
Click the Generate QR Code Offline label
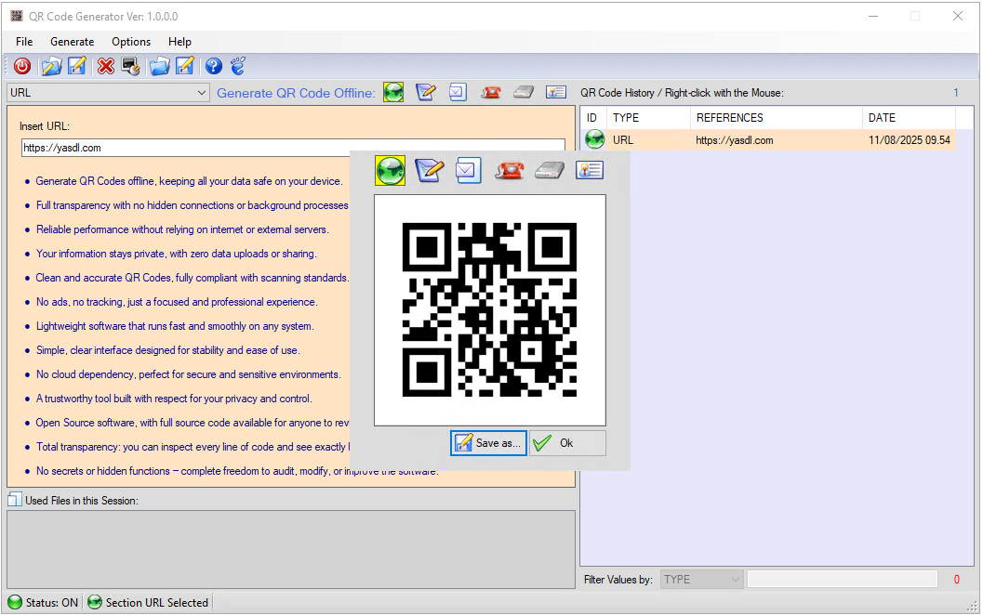pyautogui.click(x=296, y=93)
